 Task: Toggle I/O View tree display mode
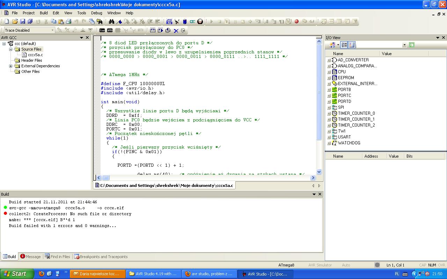344,45
